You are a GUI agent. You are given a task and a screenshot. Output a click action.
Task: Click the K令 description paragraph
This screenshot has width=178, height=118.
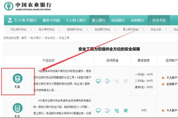click(x=62, y=107)
